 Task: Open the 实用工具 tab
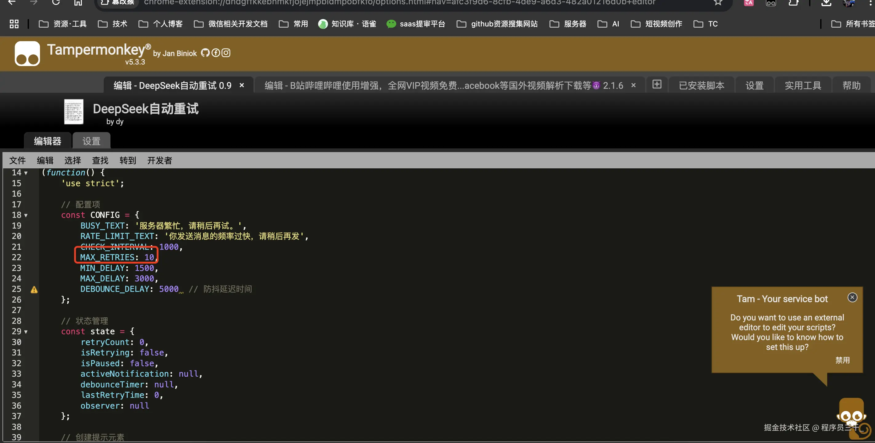(803, 85)
